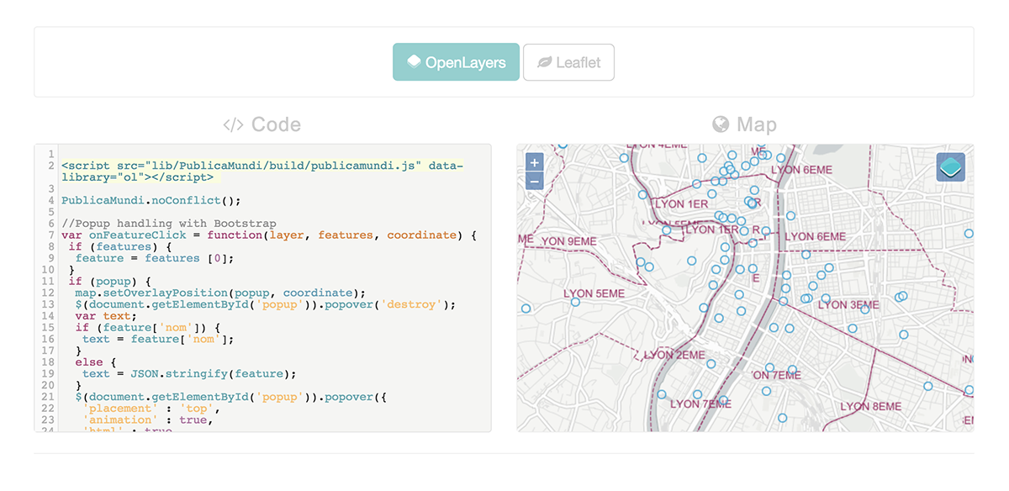The height and width of the screenshot is (491, 1009).
Task: Select the LYON 3EME label on map
Action: click(x=848, y=304)
